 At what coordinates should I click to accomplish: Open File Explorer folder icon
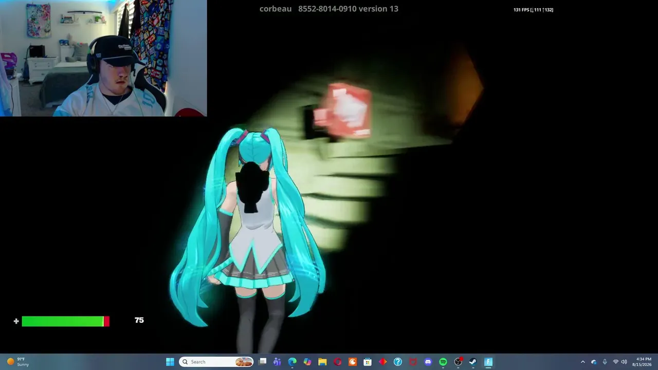click(x=322, y=362)
